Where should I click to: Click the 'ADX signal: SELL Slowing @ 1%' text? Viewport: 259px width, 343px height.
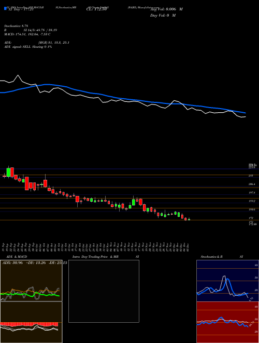click(x=28, y=47)
